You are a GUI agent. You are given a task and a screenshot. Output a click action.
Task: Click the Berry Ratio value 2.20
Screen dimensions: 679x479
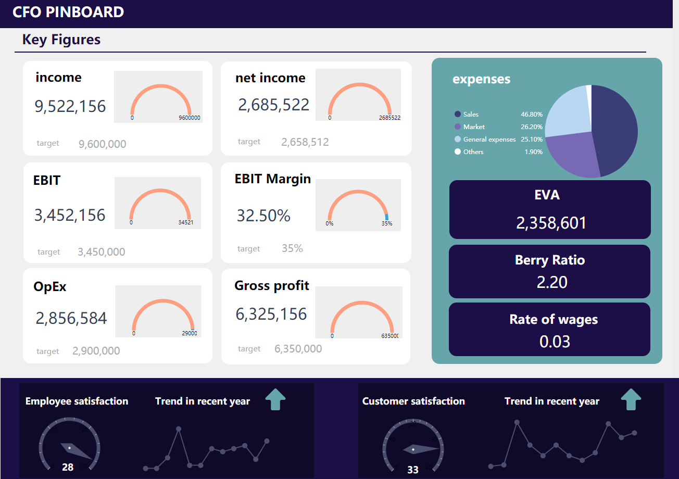(x=552, y=282)
